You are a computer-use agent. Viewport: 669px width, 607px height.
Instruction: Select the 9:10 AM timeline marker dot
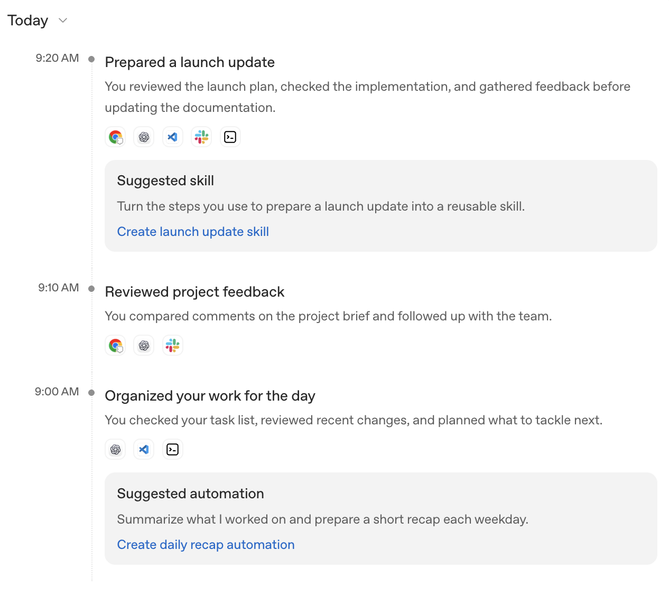click(91, 289)
